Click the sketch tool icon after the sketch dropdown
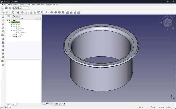 (31, 12)
